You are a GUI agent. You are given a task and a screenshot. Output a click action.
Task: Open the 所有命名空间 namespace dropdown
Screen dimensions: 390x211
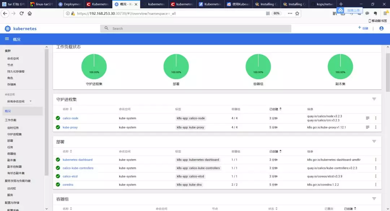[x=19, y=102]
